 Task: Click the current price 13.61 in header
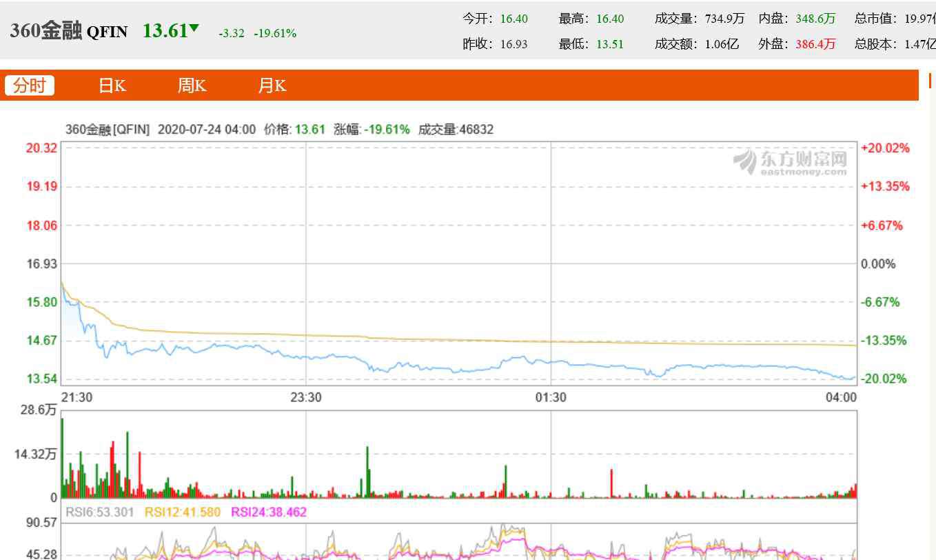click(165, 30)
